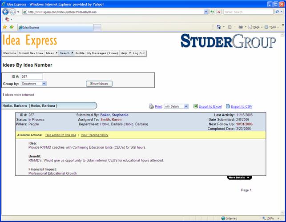Open the Help menu
The image size is (286, 222).
pos(125,53)
